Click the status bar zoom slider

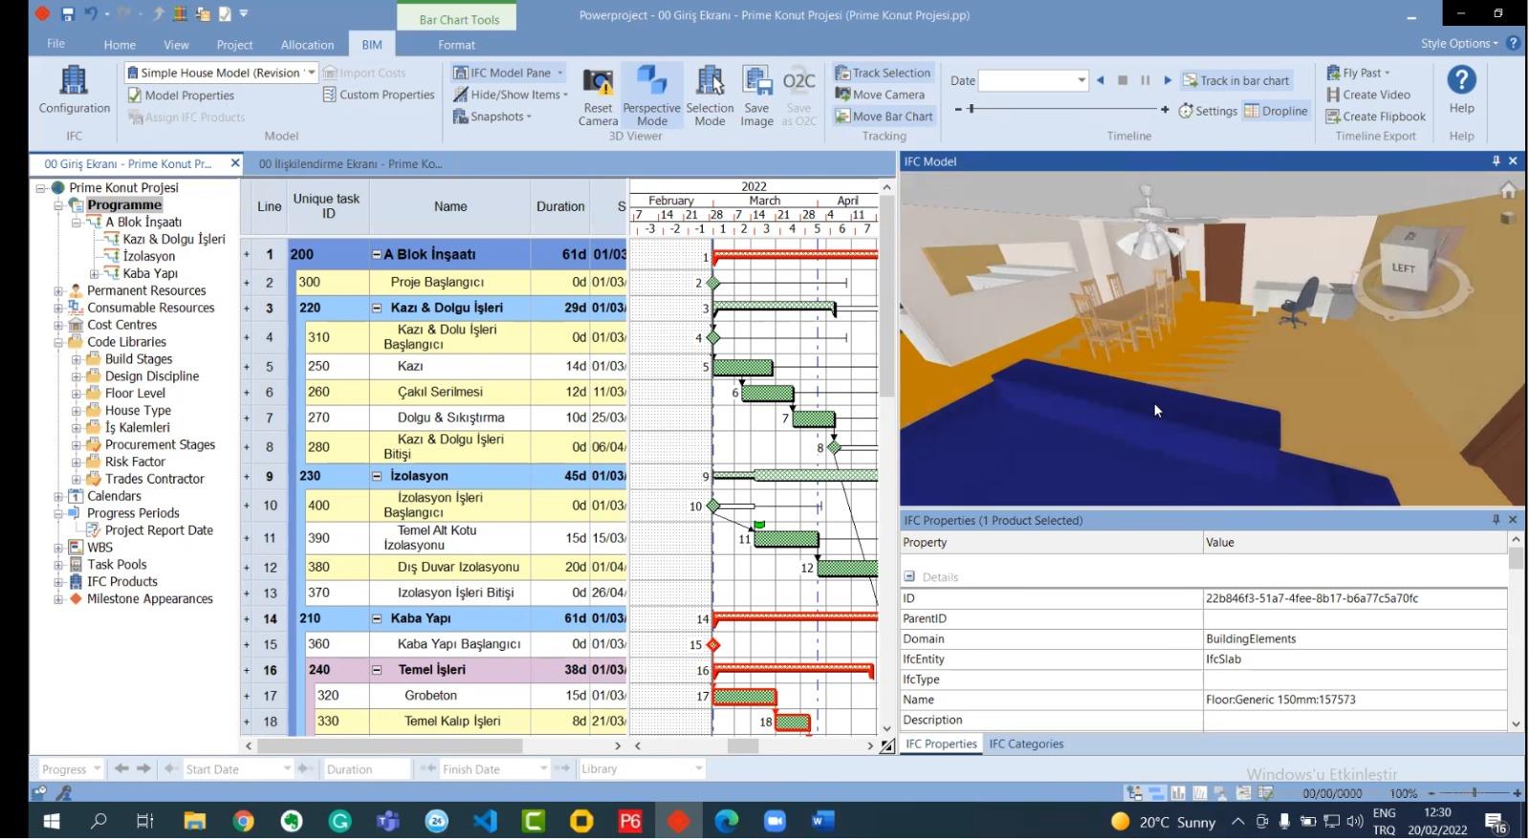point(1474,793)
